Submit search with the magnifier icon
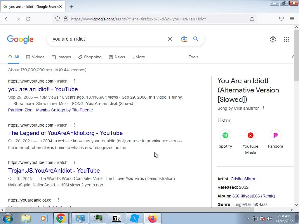Image resolution: width=299 pixels, height=224 pixels. [x=196, y=39]
